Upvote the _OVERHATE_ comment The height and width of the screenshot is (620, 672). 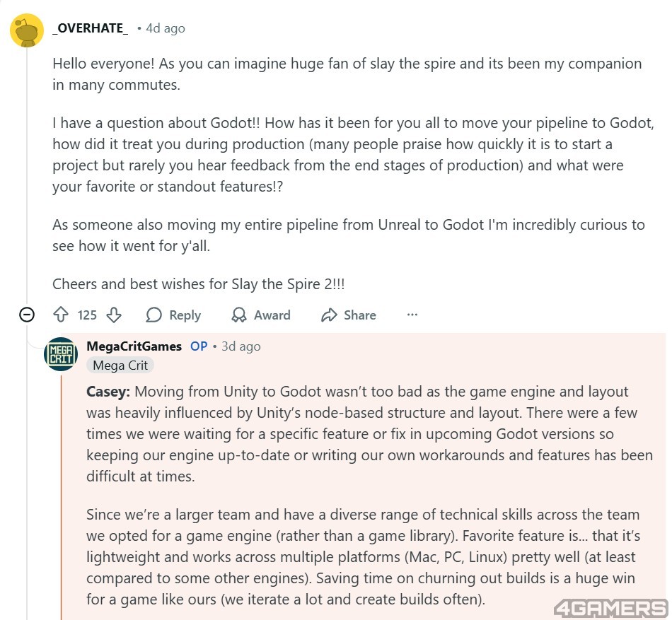click(x=61, y=315)
